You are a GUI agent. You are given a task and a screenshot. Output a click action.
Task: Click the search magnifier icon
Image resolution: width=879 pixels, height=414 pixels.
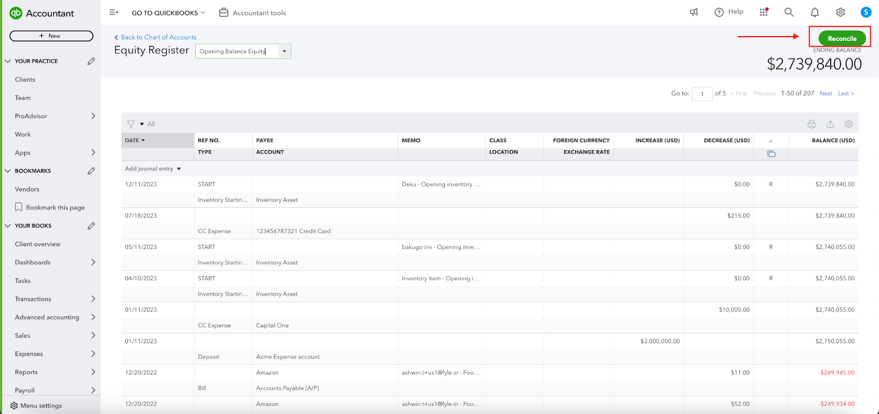pyautogui.click(x=789, y=12)
